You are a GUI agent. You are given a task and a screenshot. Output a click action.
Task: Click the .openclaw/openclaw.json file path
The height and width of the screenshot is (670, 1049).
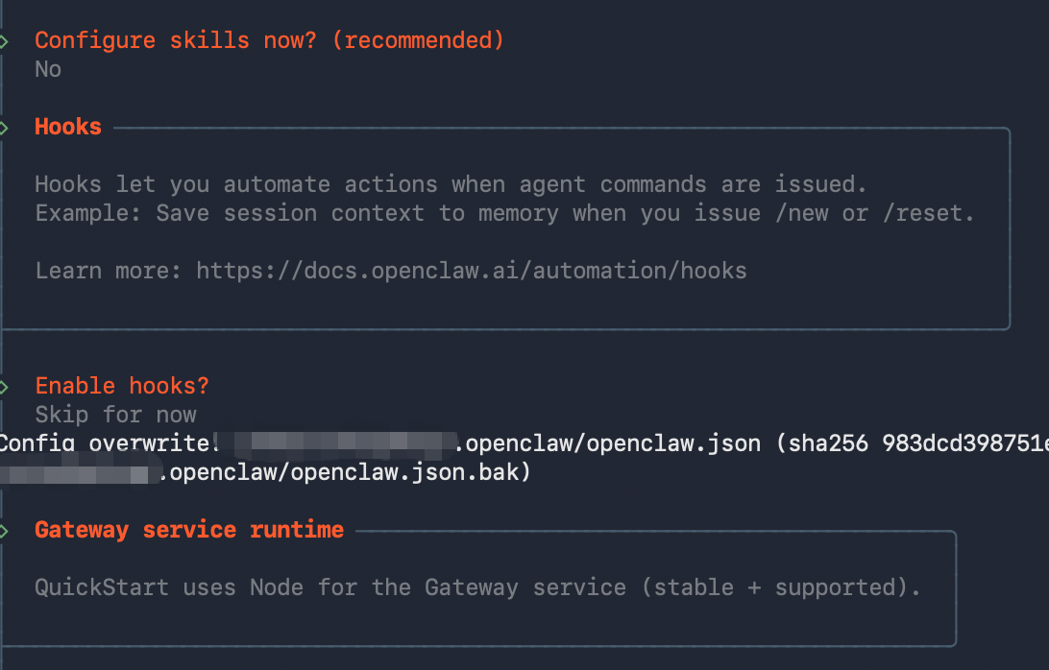[607, 443]
